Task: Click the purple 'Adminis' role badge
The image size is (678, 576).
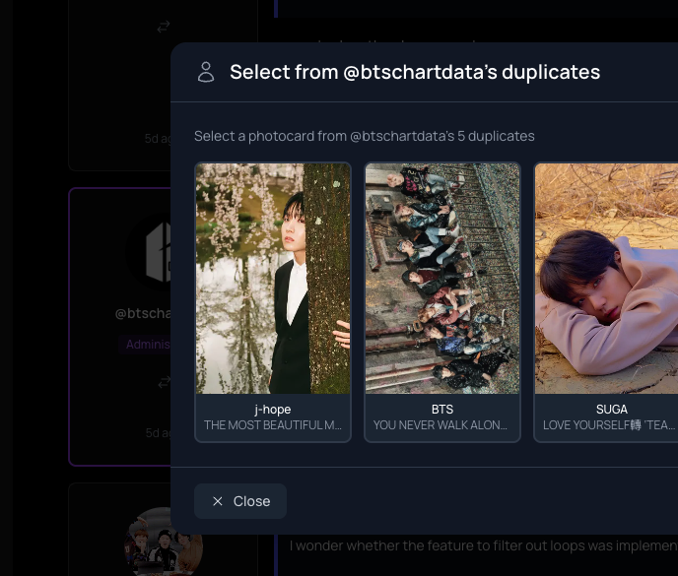Action: pos(145,345)
